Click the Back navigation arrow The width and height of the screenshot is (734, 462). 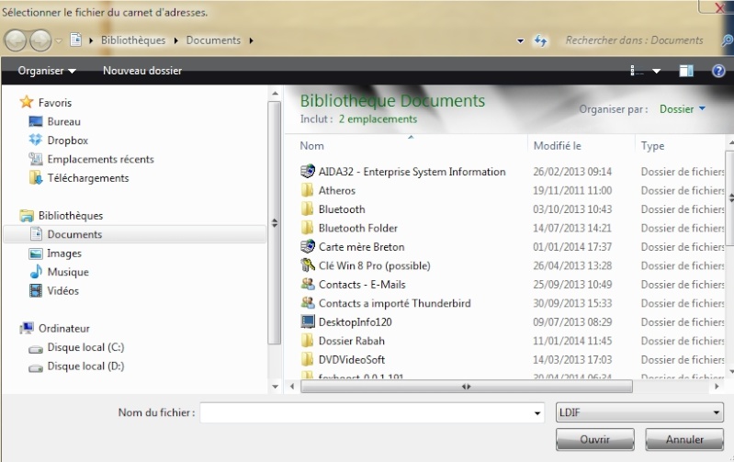pyautogui.click(x=15, y=40)
